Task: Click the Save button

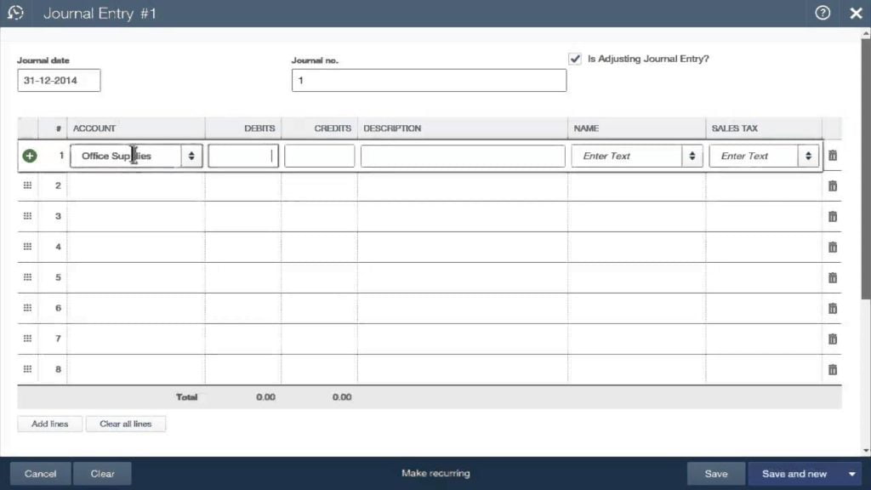Action: tap(716, 473)
